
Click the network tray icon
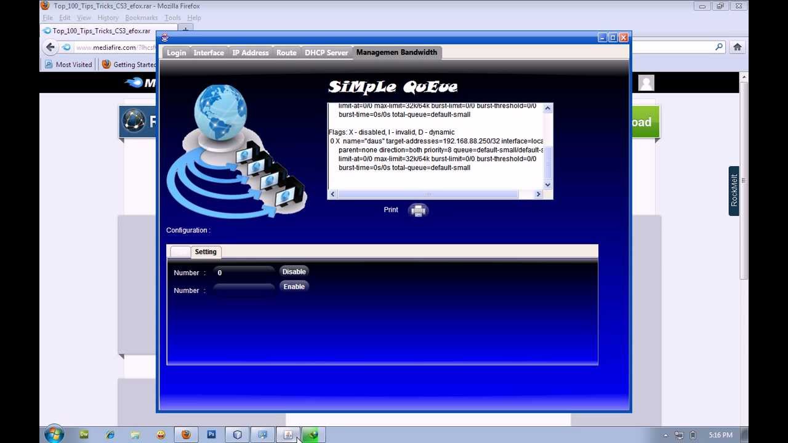pyautogui.click(x=679, y=436)
